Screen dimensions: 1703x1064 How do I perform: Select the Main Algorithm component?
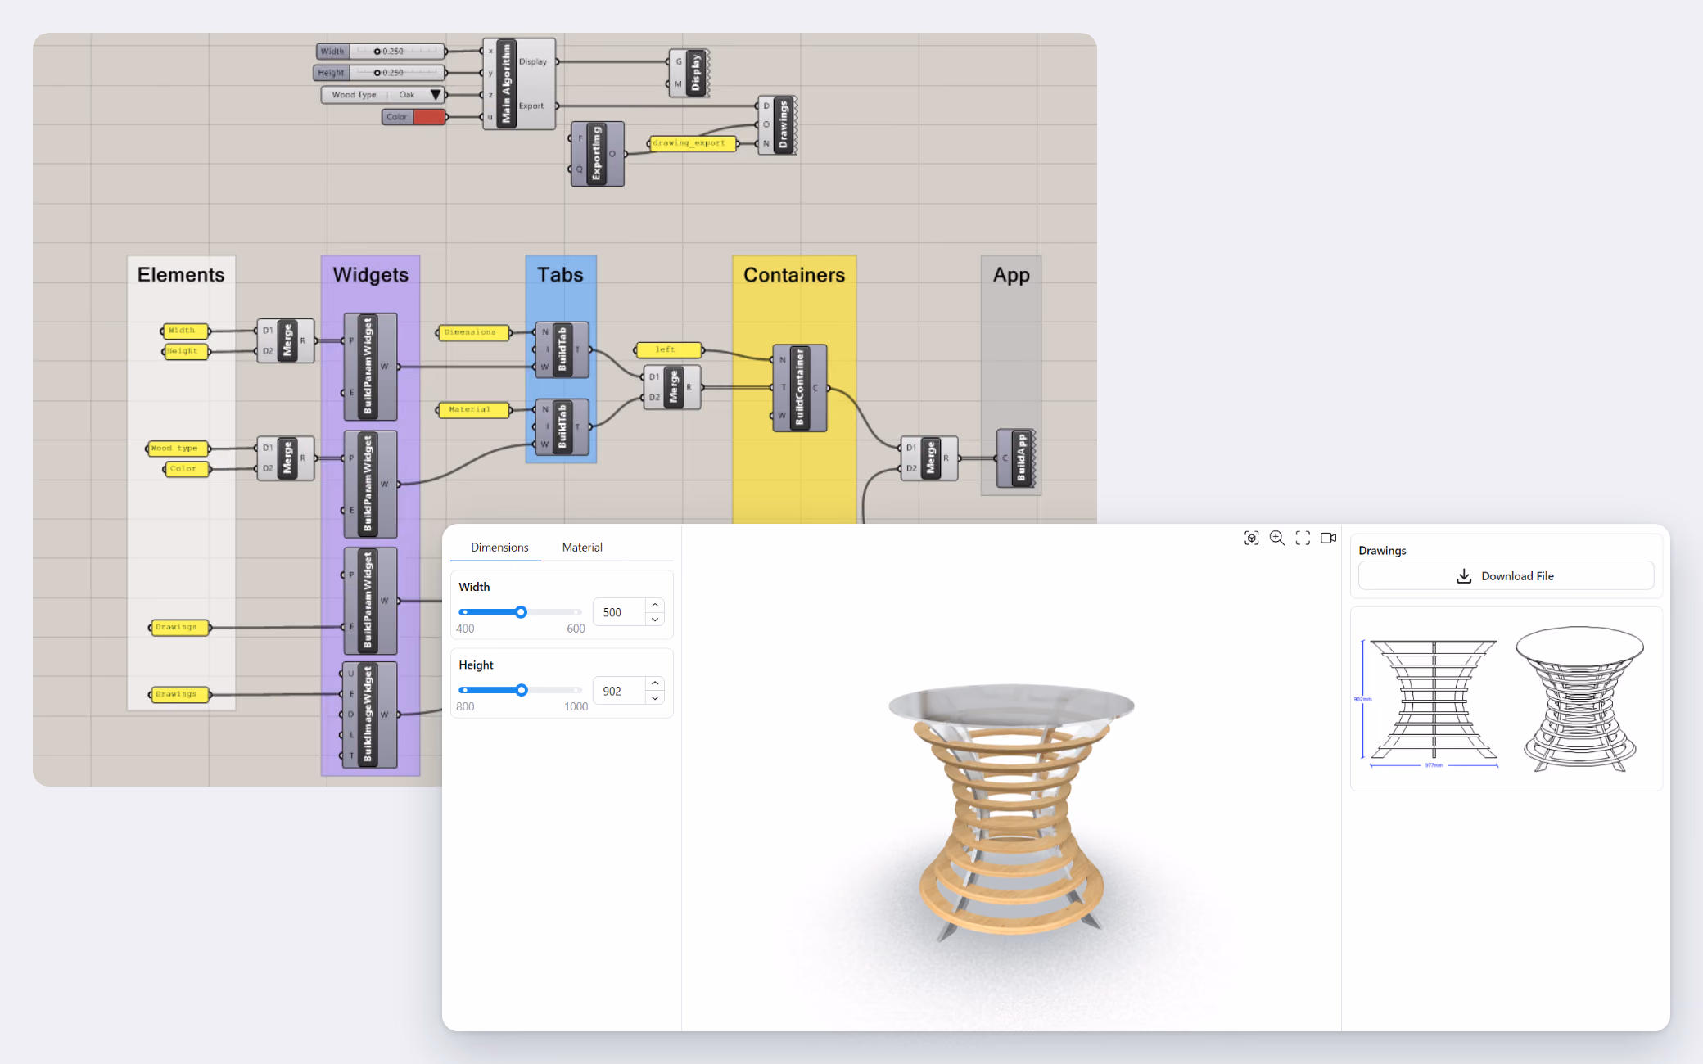click(520, 83)
